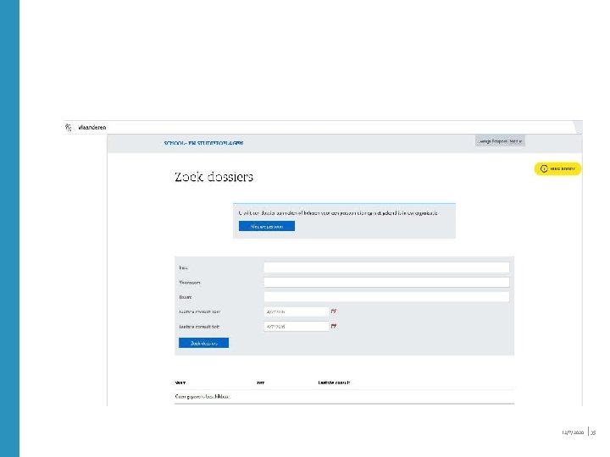Viewport: 610px width, 457px height.
Task: Open the 'School- en studietoelagen' header link
Action: 203,143
